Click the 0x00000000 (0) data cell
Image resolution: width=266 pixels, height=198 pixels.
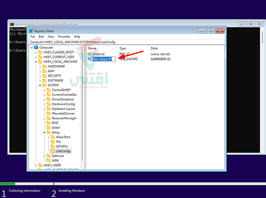pos(160,59)
